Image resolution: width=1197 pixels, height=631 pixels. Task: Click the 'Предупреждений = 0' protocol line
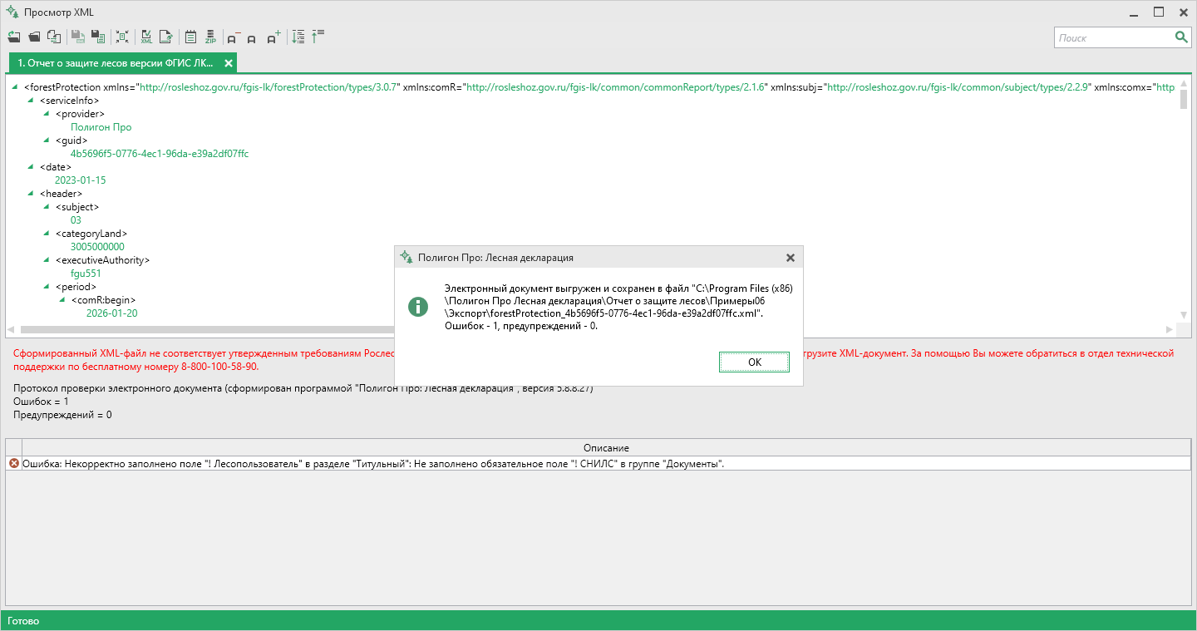click(x=62, y=415)
